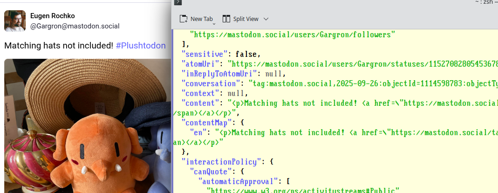Click the New Tab icon
Image resolution: width=498 pixels, height=193 pixels.
click(184, 19)
